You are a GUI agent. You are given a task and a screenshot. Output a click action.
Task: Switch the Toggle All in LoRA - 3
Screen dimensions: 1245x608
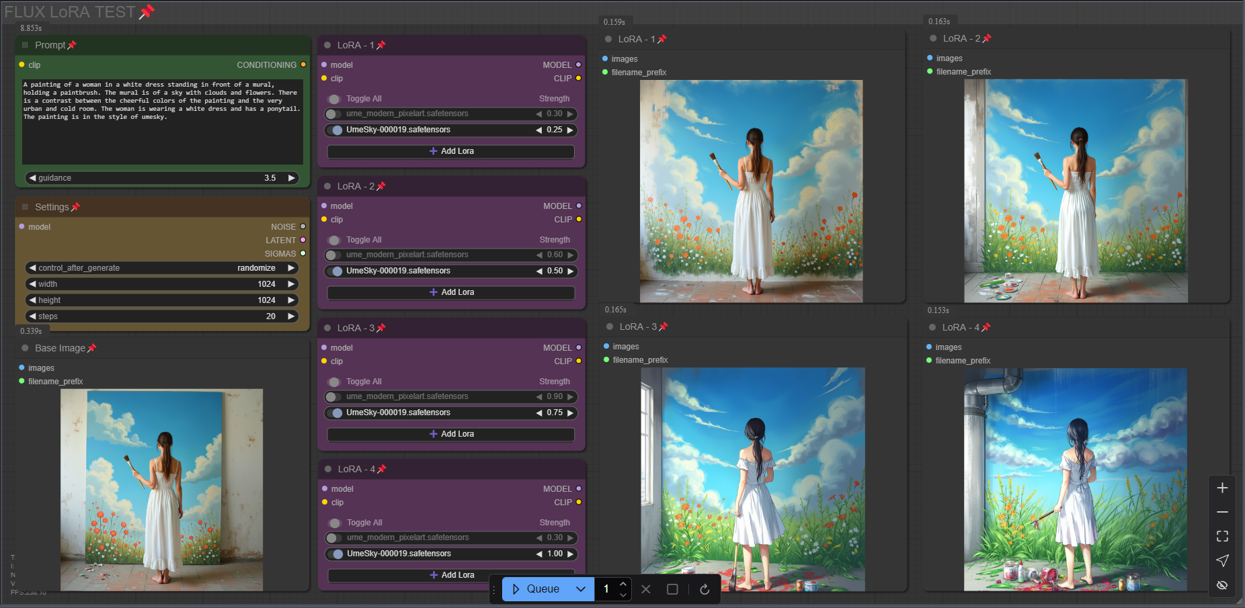pyautogui.click(x=335, y=382)
